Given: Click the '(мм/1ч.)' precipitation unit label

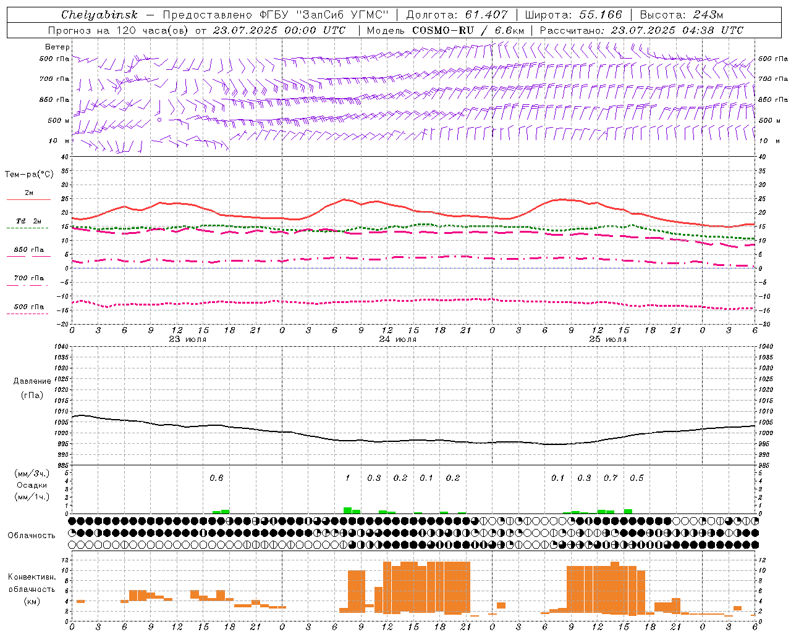Looking at the screenshot, I should click(32, 497).
